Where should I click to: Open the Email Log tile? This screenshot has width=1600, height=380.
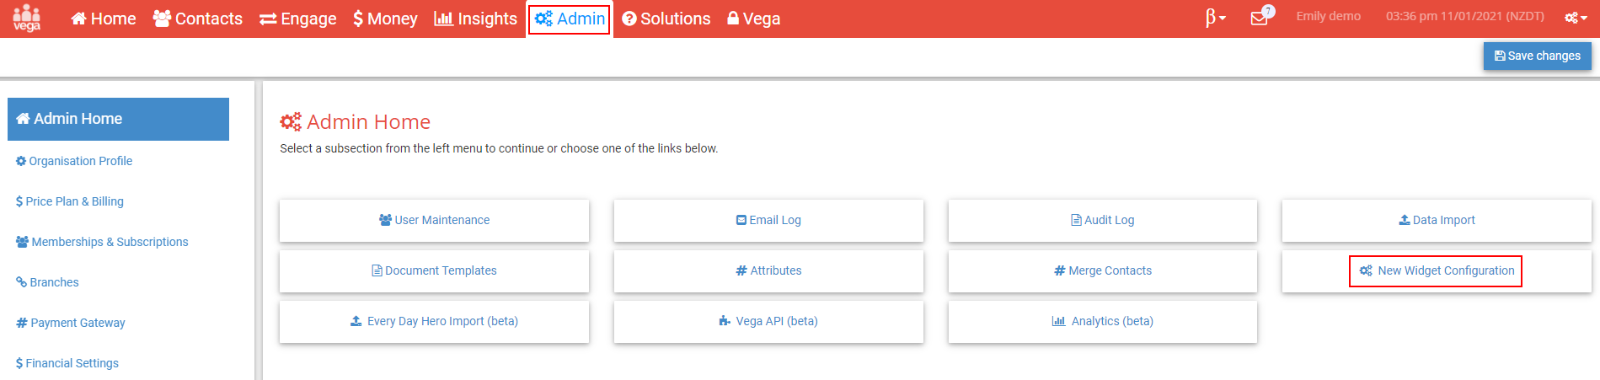pos(768,220)
